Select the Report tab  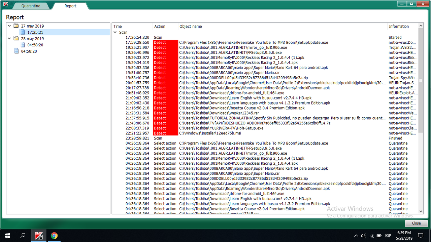[70, 6]
